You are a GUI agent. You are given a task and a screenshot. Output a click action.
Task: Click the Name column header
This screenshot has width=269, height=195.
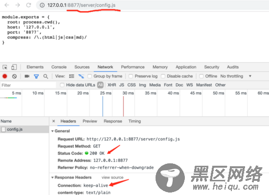tap(24, 121)
